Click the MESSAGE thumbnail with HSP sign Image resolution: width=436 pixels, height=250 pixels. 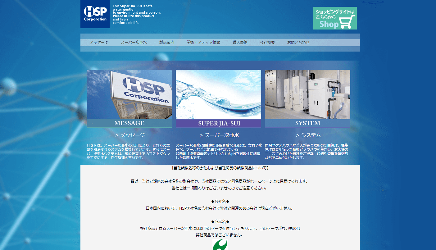(x=129, y=99)
